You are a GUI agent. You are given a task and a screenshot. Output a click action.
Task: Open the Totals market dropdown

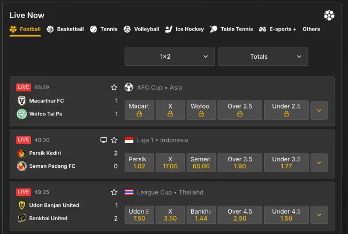[x=263, y=57]
